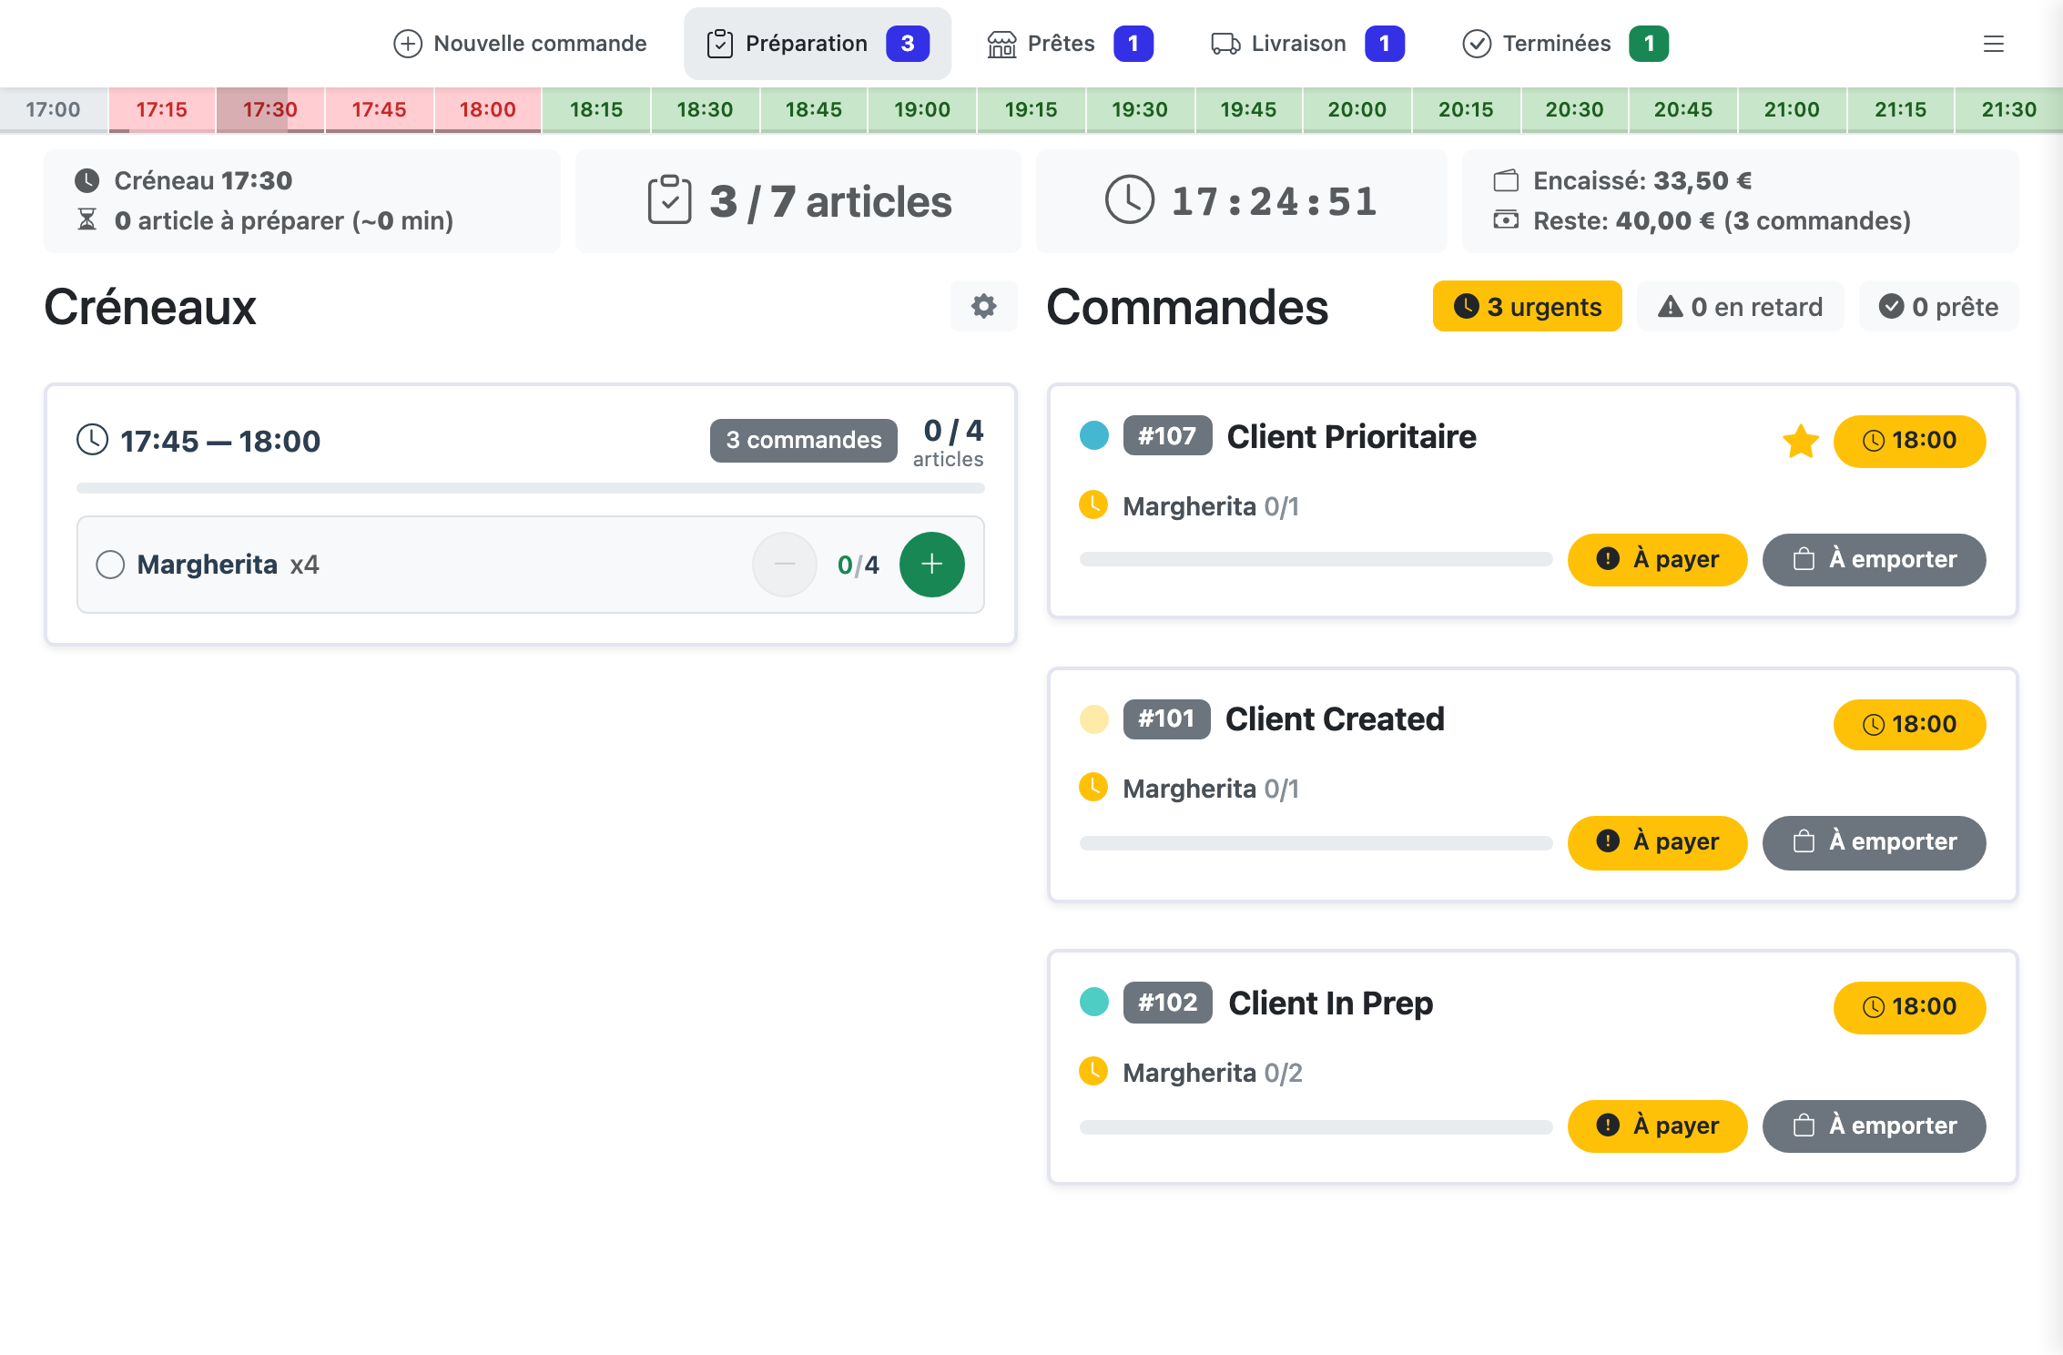Open the Client In Prep order name
This screenshot has height=1355, width=2063.
coord(1330,1004)
